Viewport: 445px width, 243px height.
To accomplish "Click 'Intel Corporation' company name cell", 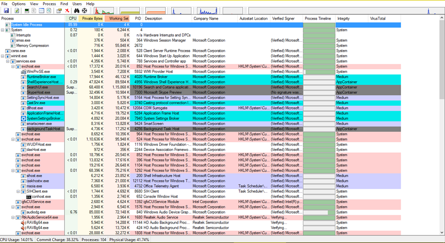I will pyautogui.click(x=205, y=202).
